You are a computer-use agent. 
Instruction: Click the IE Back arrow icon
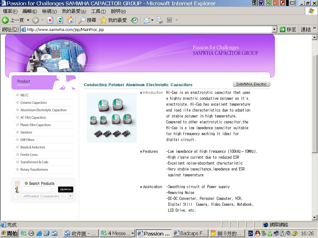5,20
